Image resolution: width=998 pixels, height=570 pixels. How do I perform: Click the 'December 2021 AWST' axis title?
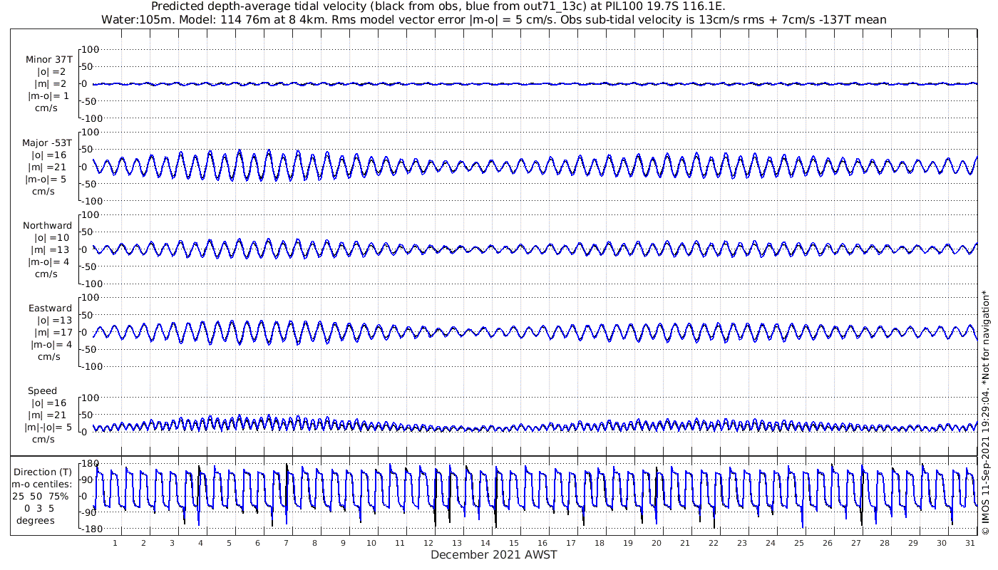pyautogui.click(x=494, y=555)
